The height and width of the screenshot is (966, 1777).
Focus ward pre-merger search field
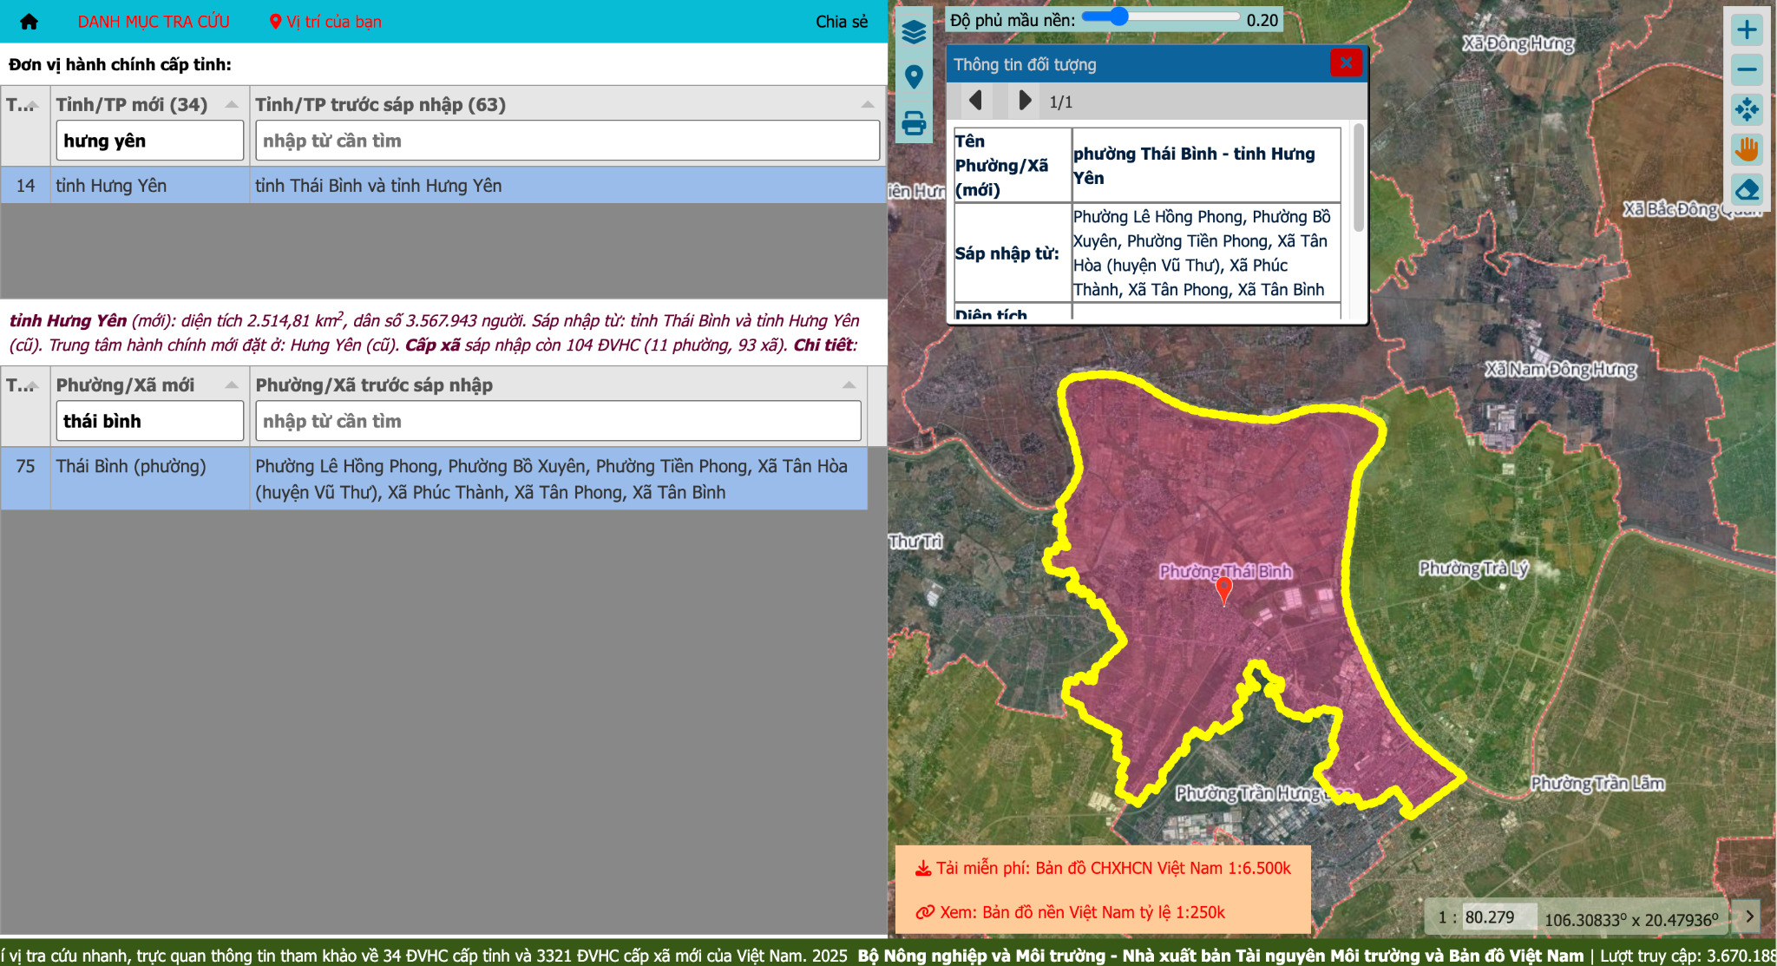coord(558,421)
